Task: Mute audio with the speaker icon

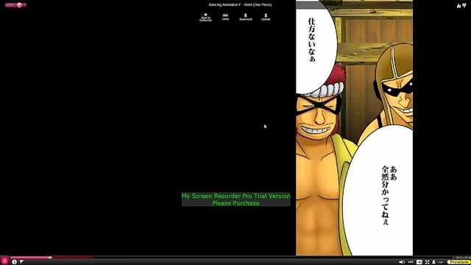Action: point(402,262)
